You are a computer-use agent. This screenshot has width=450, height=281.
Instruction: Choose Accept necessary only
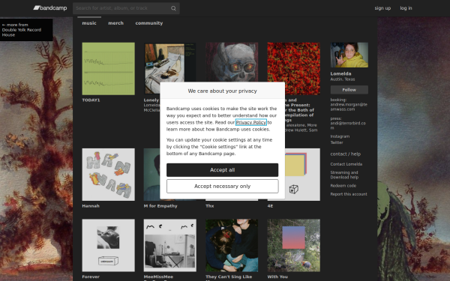point(223,186)
